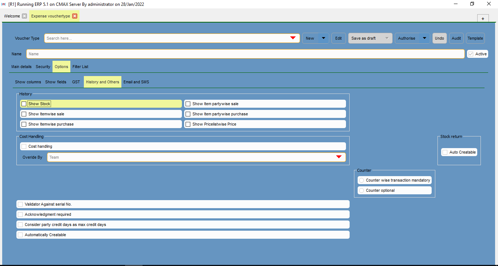The height and width of the screenshot is (266, 498).
Task: Check Show Item partywise purchase
Action: pos(188,114)
